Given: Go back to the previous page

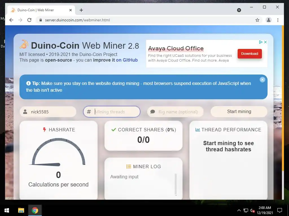Looking at the screenshot, I should tap(11, 20).
